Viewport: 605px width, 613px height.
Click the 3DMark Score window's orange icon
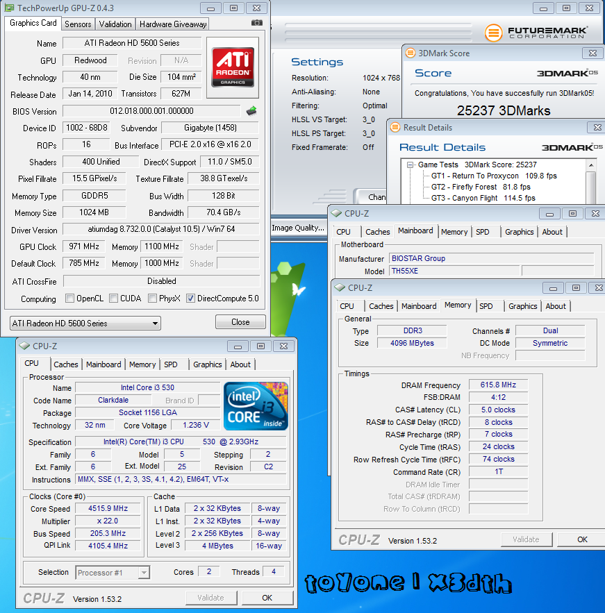410,53
